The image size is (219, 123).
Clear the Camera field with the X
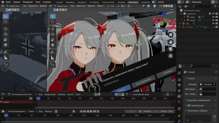[214, 84]
